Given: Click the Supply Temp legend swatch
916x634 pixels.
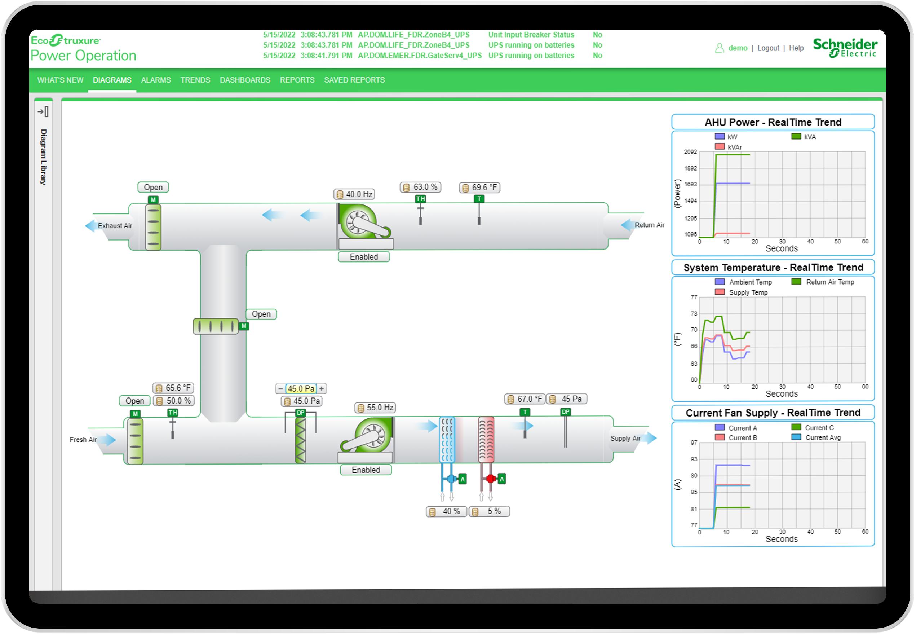Looking at the screenshot, I should (720, 292).
